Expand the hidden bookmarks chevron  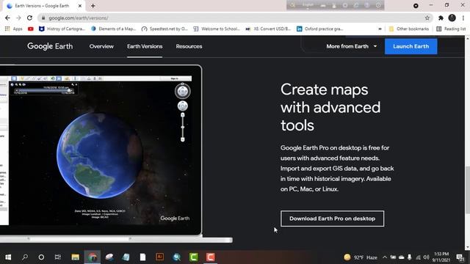click(x=380, y=29)
